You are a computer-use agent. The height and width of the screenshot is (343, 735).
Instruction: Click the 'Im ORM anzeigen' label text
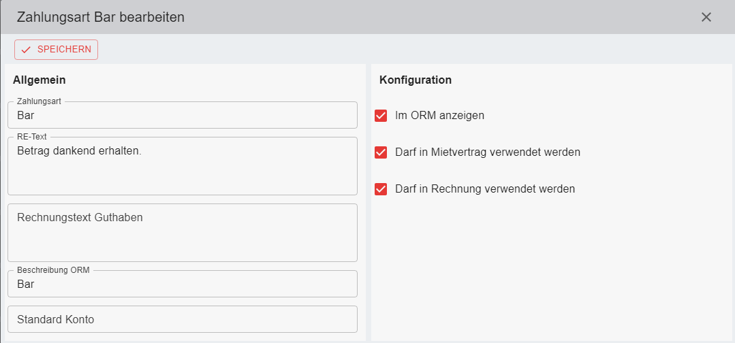[439, 116]
